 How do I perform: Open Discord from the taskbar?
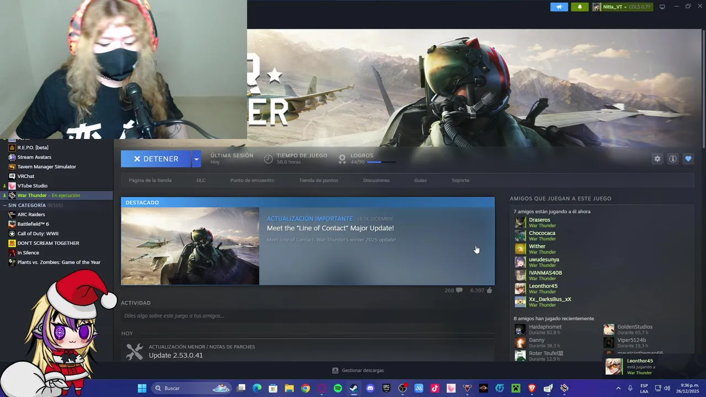pos(370,388)
